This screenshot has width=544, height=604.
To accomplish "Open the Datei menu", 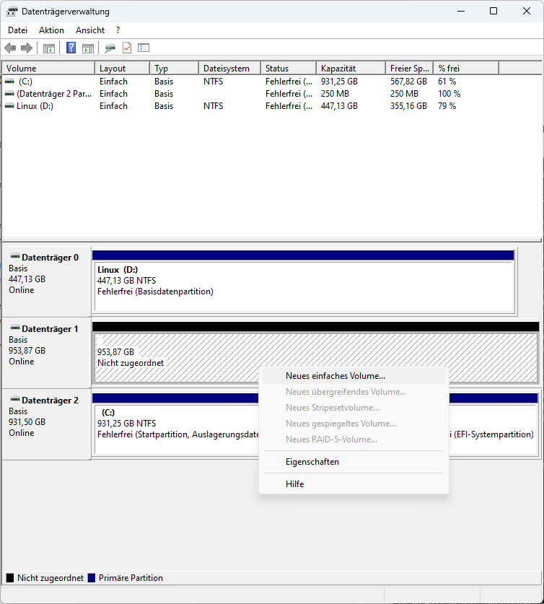I will click(18, 30).
